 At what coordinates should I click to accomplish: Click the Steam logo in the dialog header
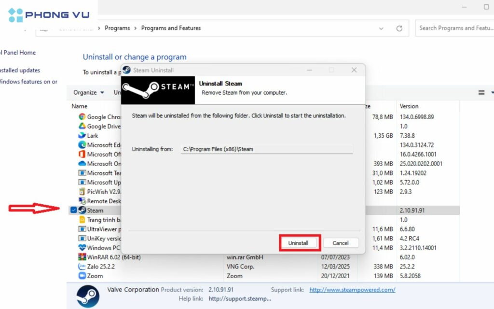click(x=158, y=90)
